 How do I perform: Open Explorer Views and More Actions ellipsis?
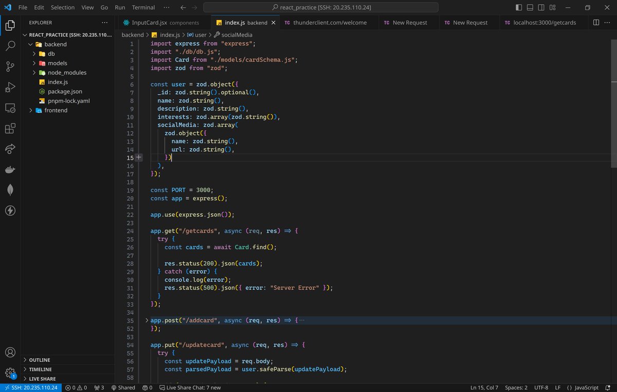105,23
